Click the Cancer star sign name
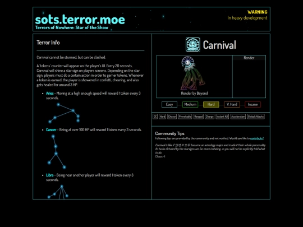Screen dimensions: 303x227 pos(51,129)
